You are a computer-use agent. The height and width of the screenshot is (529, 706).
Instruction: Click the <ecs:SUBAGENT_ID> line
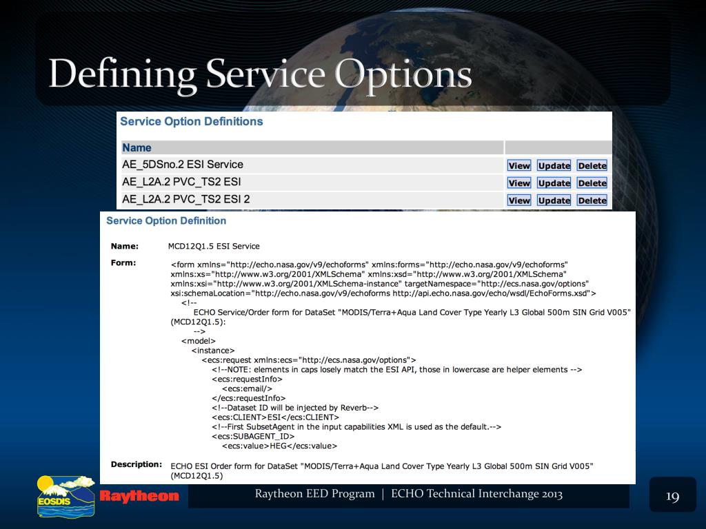(x=253, y=436)
